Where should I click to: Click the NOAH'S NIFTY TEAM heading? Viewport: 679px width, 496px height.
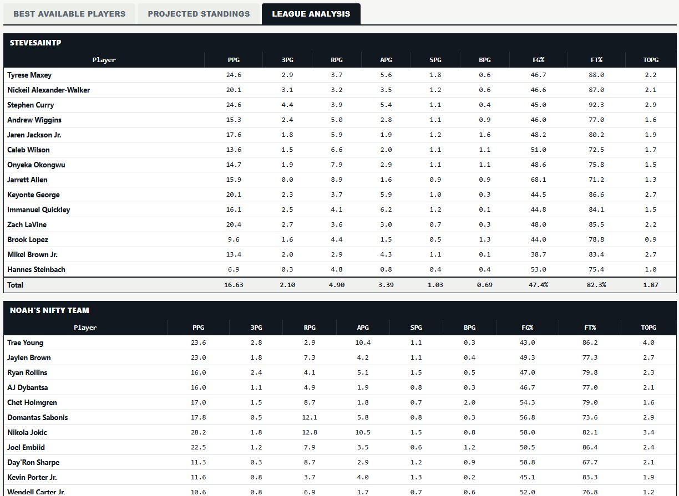(49, 310)
